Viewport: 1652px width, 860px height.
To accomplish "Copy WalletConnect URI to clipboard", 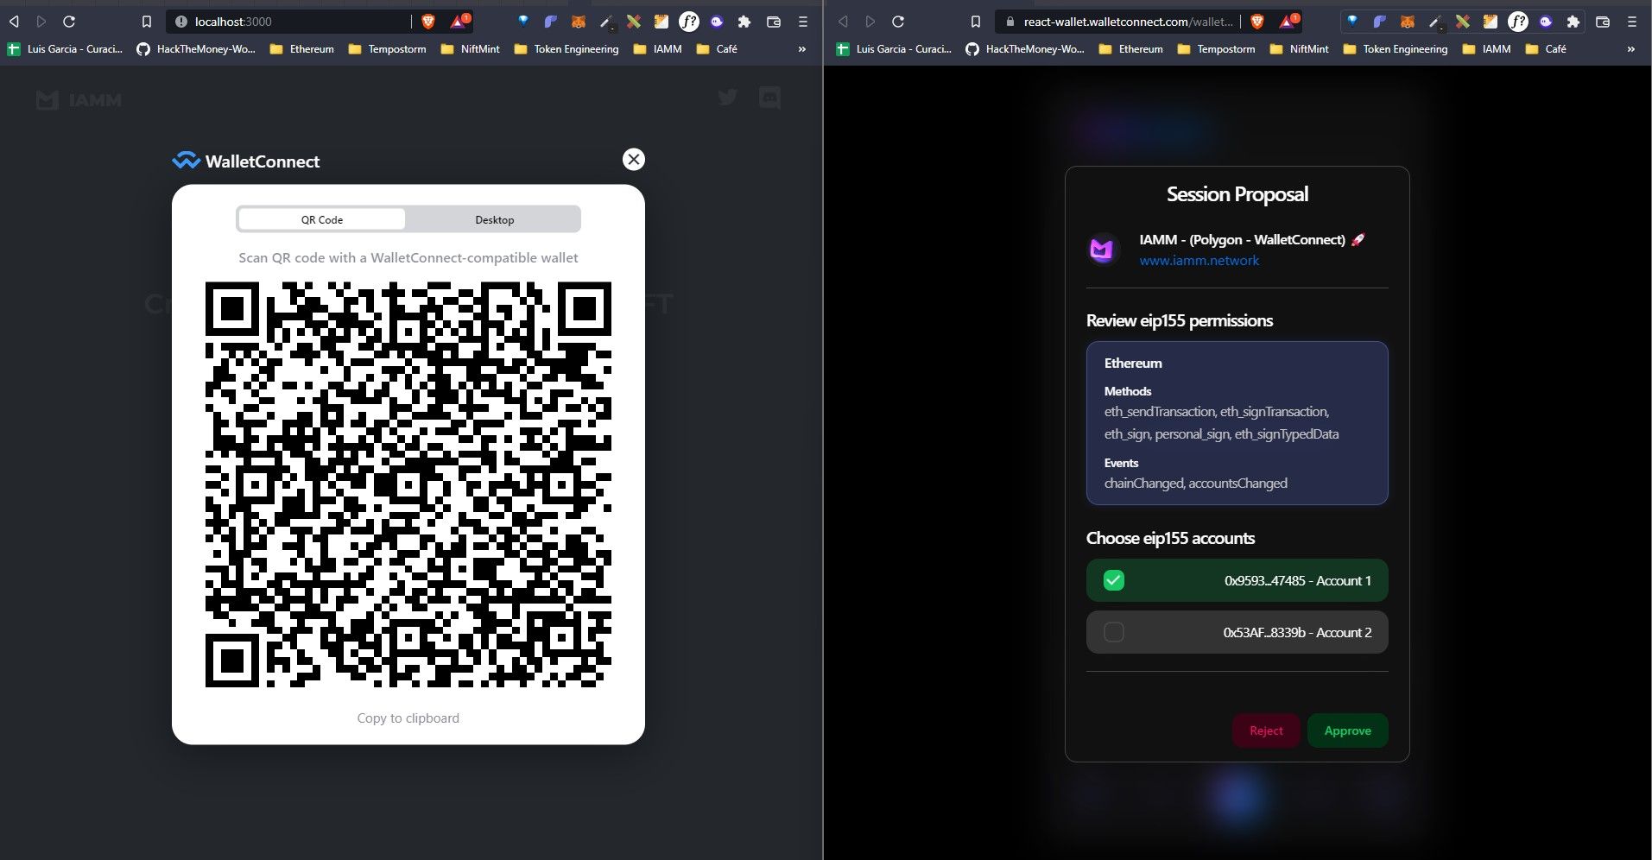I will click(408, 718).
